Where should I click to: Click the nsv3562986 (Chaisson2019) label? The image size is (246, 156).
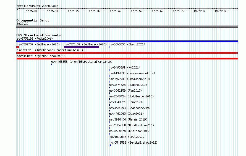(129, 79)
